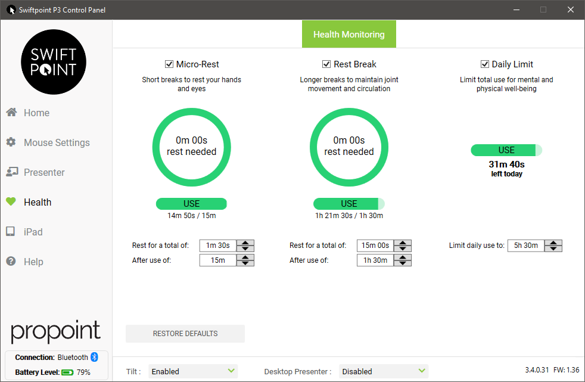Uncheck the Rest Break checkbox
Image resolution: width=585 pixels, height=382 pixels.
tap(326, 64)
